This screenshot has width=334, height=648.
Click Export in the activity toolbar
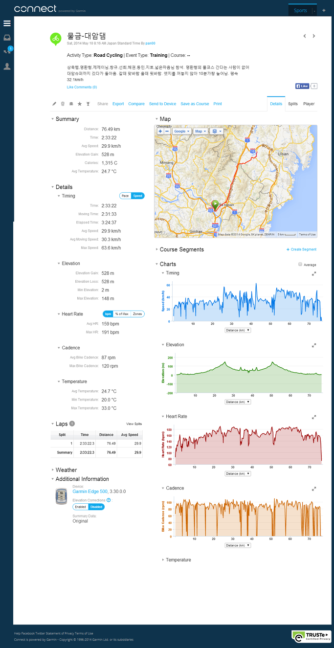[118, 104]
